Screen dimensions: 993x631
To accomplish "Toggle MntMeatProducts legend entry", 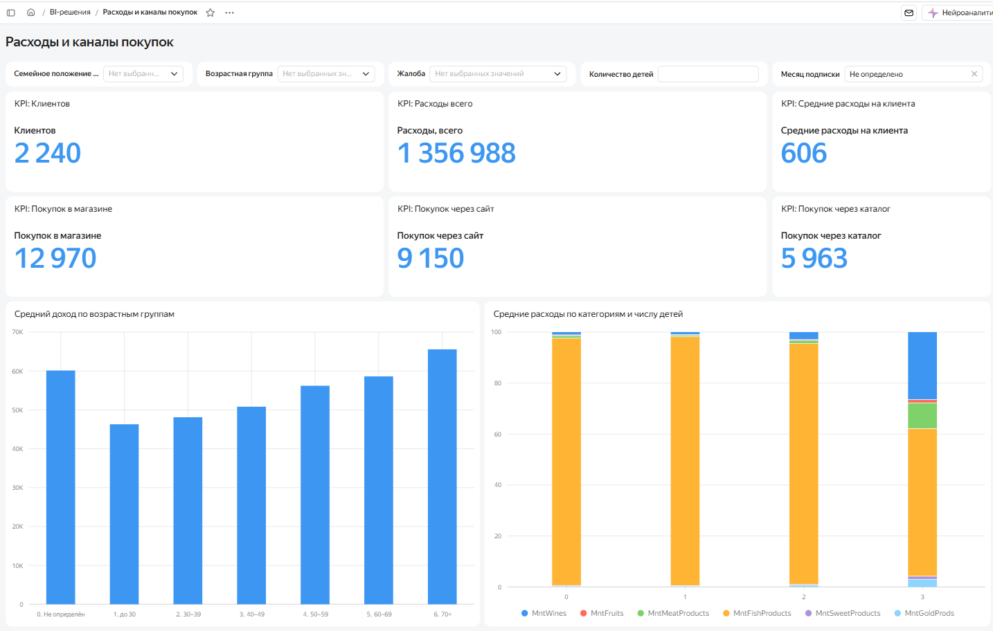I will (x=673, y=613).
